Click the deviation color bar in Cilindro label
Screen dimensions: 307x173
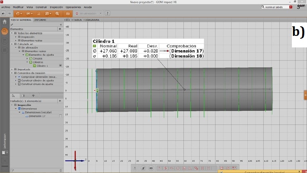coord(164,51)
